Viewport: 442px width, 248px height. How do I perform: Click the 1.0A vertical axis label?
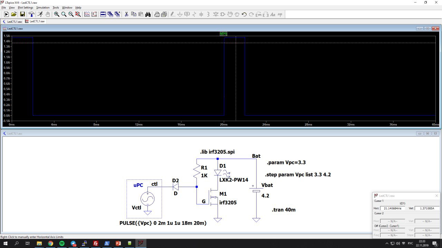[x=7, y=62]
